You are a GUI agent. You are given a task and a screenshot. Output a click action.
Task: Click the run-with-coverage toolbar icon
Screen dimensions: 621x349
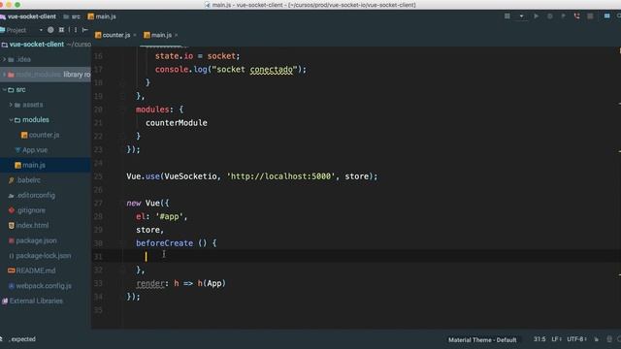[563, 16]
